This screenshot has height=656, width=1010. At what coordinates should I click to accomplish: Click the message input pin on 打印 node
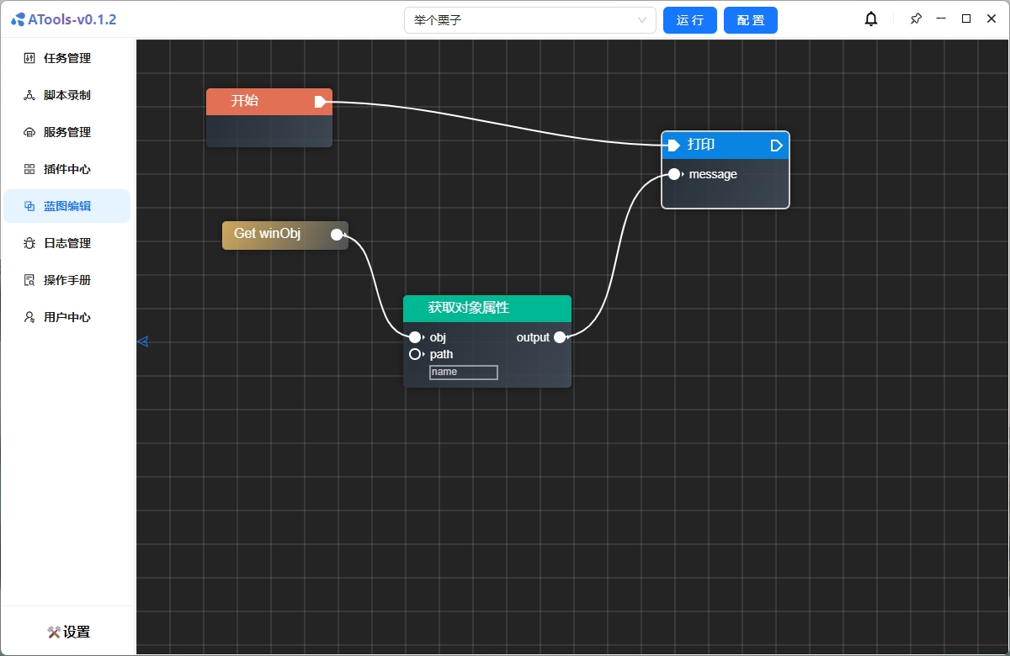coord(674,174)
